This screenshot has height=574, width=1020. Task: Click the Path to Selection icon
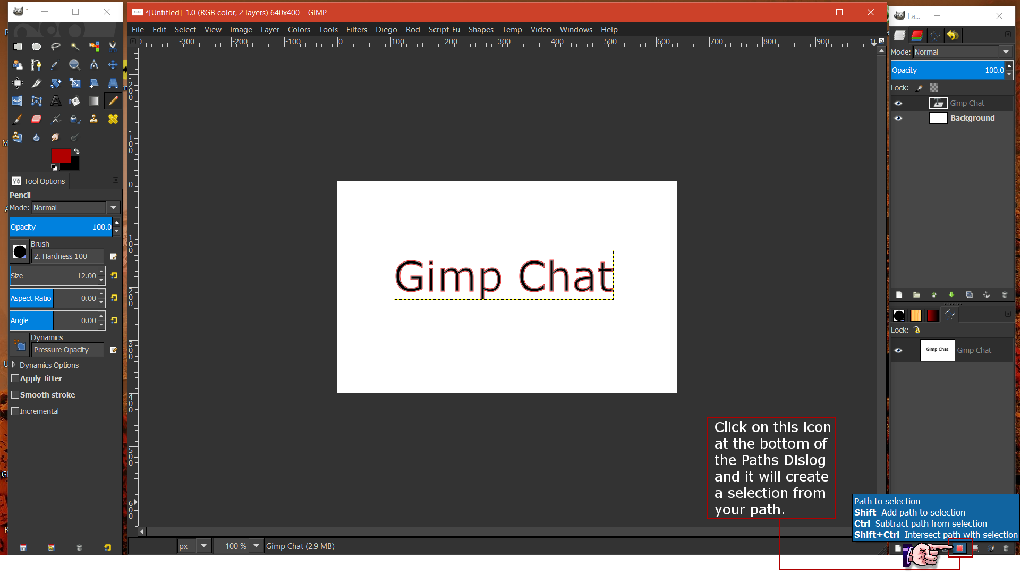click(959, 548)
